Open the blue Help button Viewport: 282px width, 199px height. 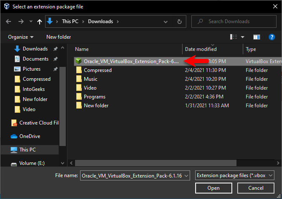tap(272, 37)
